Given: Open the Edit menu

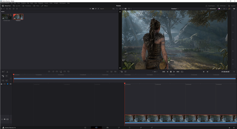Looking at the screenshot, I should pyautogui.click(x=15, y=3).
